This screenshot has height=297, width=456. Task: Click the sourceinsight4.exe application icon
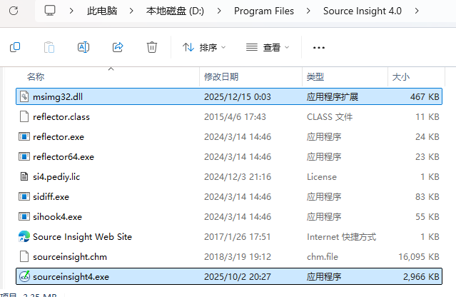pos(24,276)
